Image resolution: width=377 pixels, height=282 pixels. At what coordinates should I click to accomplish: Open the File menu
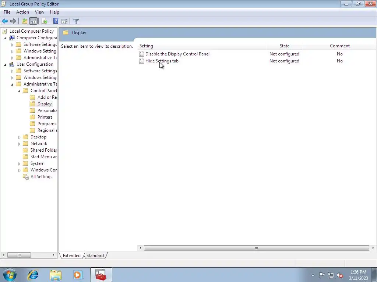(7, 12)
